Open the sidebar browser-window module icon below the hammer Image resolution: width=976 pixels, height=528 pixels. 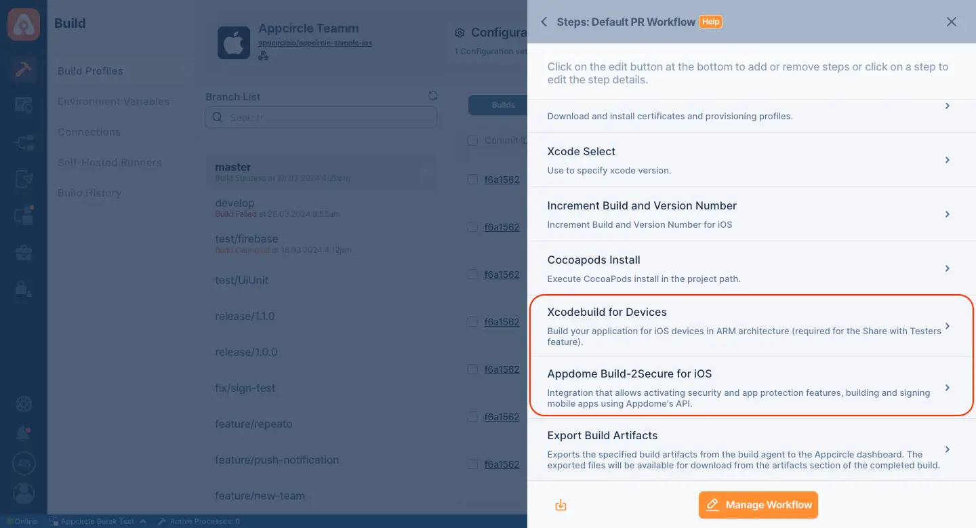24,105
